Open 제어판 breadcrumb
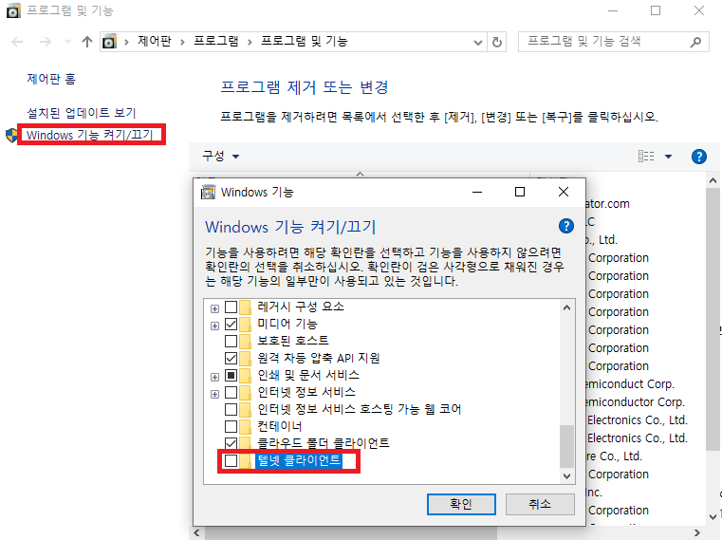 pyautogui.click(x=155, y=42)
